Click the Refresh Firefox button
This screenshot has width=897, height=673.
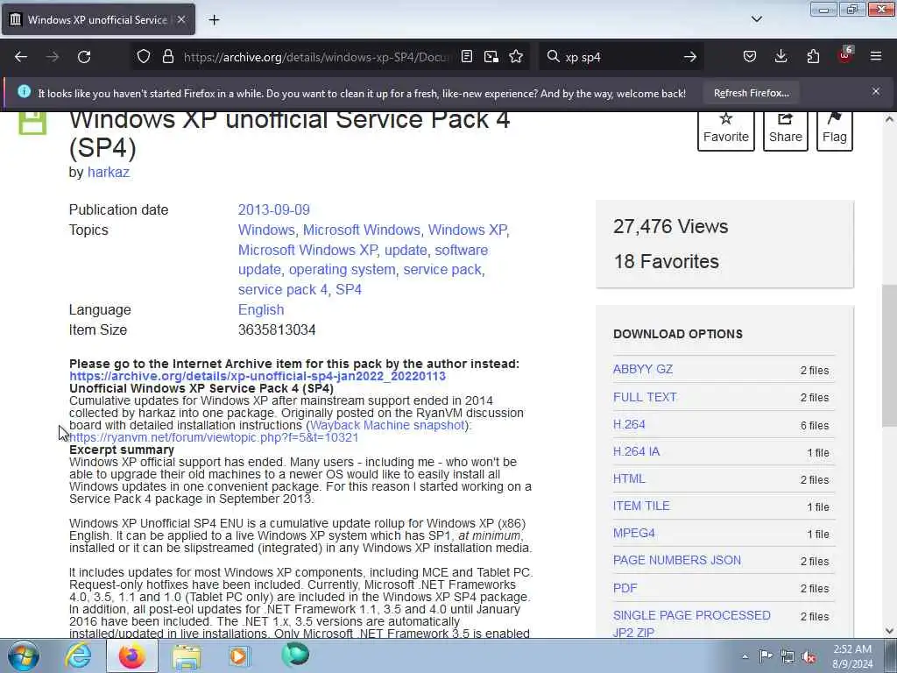coord(751,93)
